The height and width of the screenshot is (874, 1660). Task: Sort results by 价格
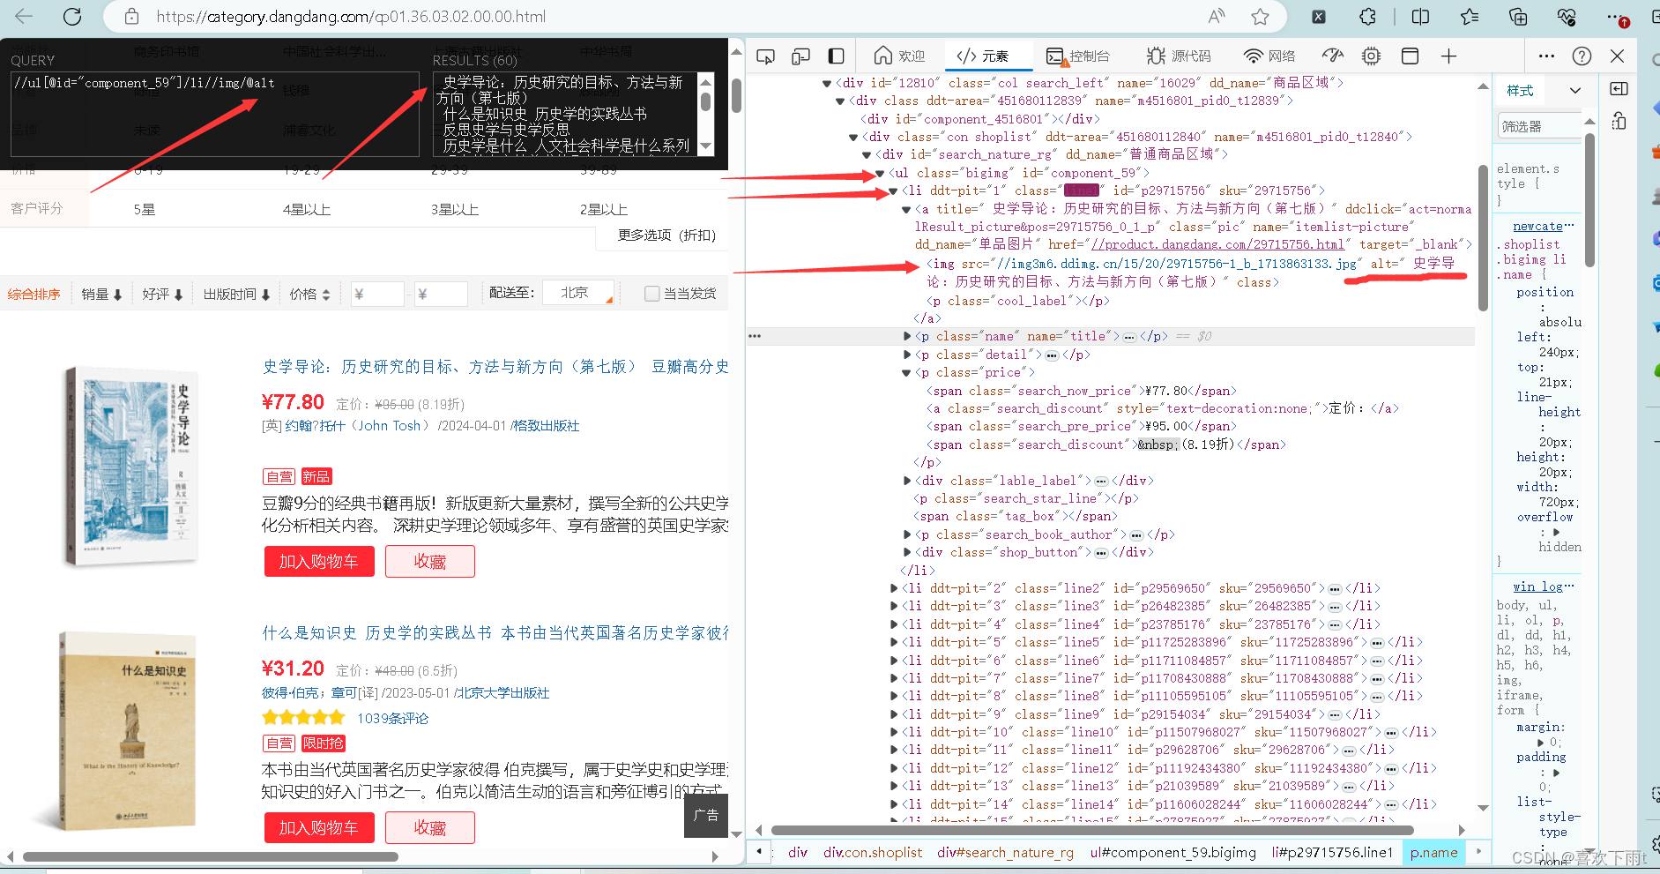pyautogui.click(x=309, y=294)
